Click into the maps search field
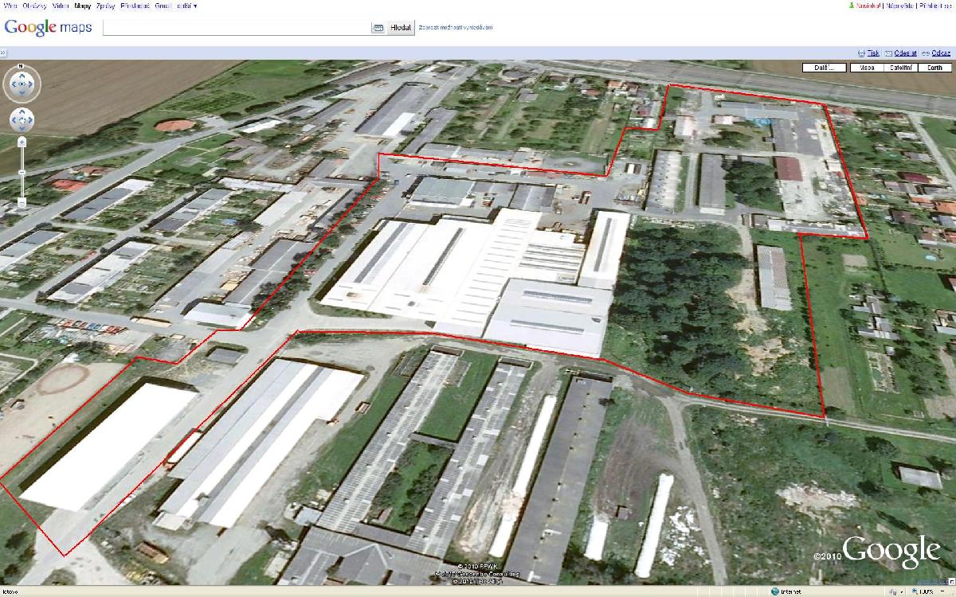Viewport: 956px width, 597px height. (237, 28)
